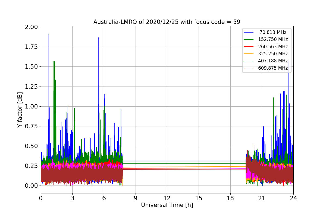The image size is (326, 217).
Task: Click the orange legend line for 325.250 MHz
Action: 249,54
